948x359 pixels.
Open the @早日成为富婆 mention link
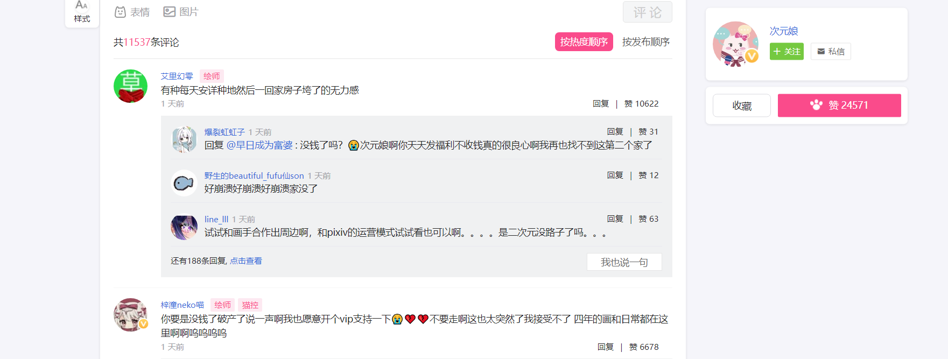[x=259, y=145]
